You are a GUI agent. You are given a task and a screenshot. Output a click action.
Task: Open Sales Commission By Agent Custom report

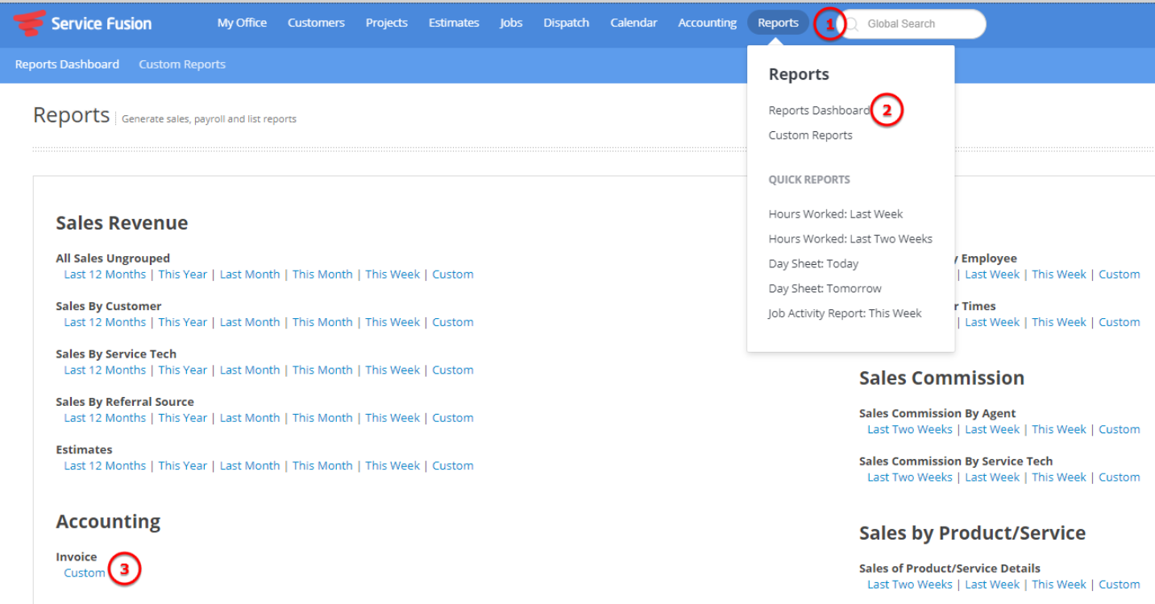click(x=1120, y=430)
